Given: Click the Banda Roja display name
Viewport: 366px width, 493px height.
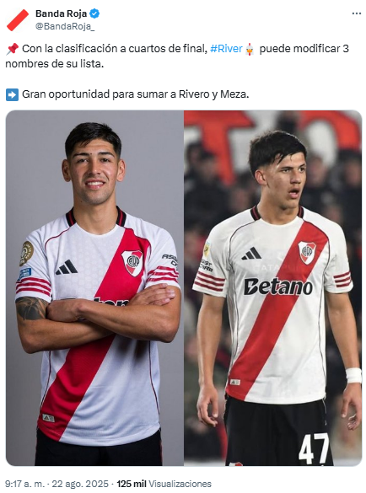Looking at the screenshot, I should point(61,13).
